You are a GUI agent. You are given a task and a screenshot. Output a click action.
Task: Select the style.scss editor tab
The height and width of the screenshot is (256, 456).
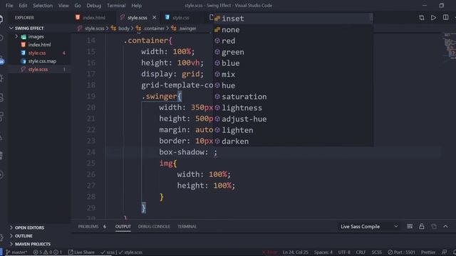[138, 18]
